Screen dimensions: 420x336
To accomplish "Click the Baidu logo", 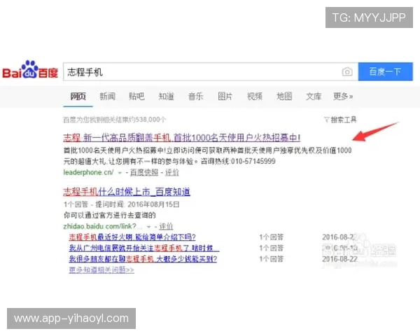I will (30, 70).
